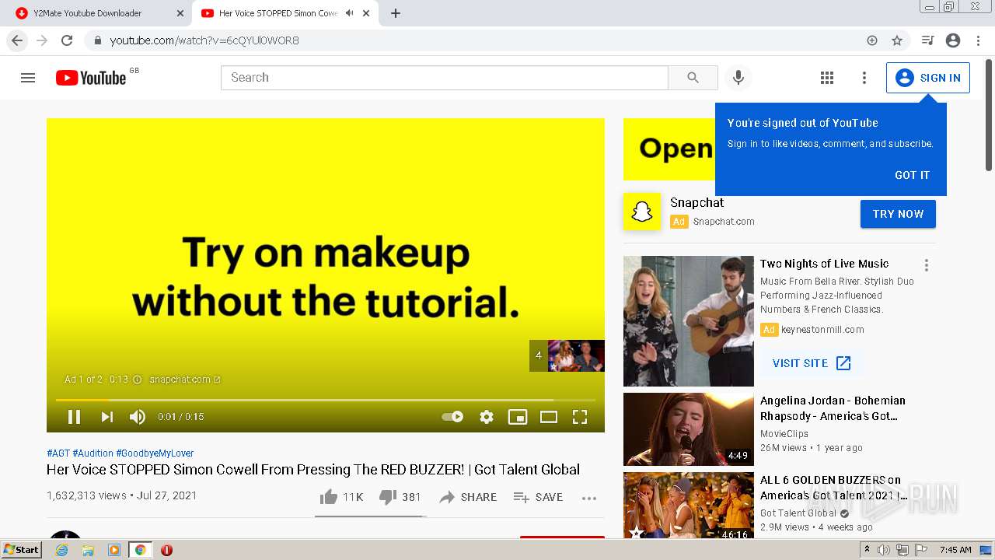This screenshot has height=560, width=995.
Task: Click the #GoodbyeMyLover hashtag
Action: tap(155, 453)
